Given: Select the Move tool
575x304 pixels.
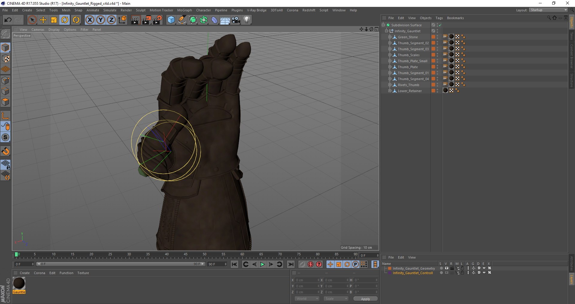Looking at the screenshot, I should [x=43, y=20].
